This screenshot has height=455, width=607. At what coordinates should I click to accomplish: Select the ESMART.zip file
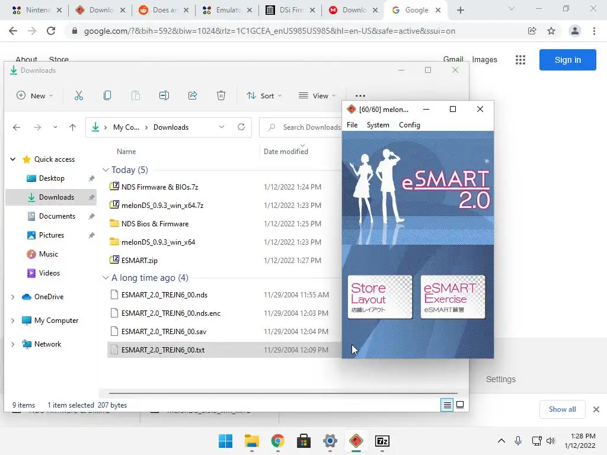(139, 261)
